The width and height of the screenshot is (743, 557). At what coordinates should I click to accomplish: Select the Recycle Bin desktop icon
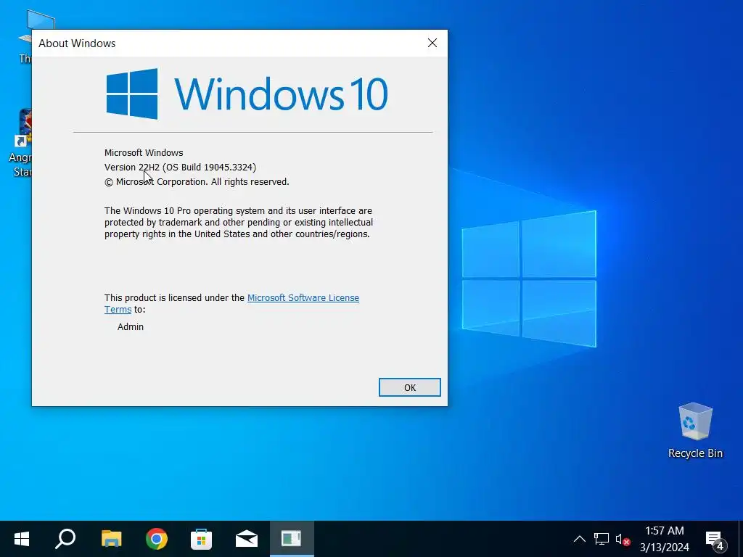coord(695,431)
